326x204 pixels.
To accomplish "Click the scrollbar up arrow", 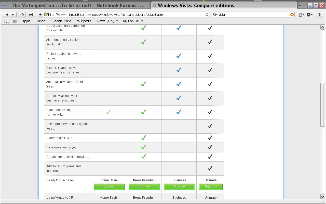I will tap(322, 27).
